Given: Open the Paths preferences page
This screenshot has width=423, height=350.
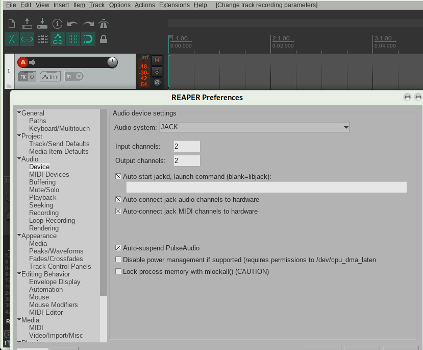Looking at the screenshot, I should click(37, 121).
